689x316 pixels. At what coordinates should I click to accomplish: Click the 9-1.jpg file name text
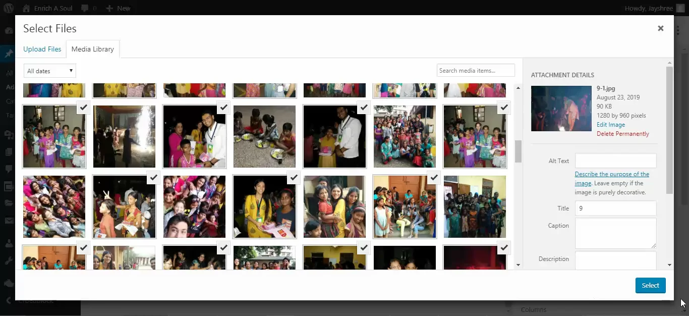pyautogui.click(x=606, y=88)
